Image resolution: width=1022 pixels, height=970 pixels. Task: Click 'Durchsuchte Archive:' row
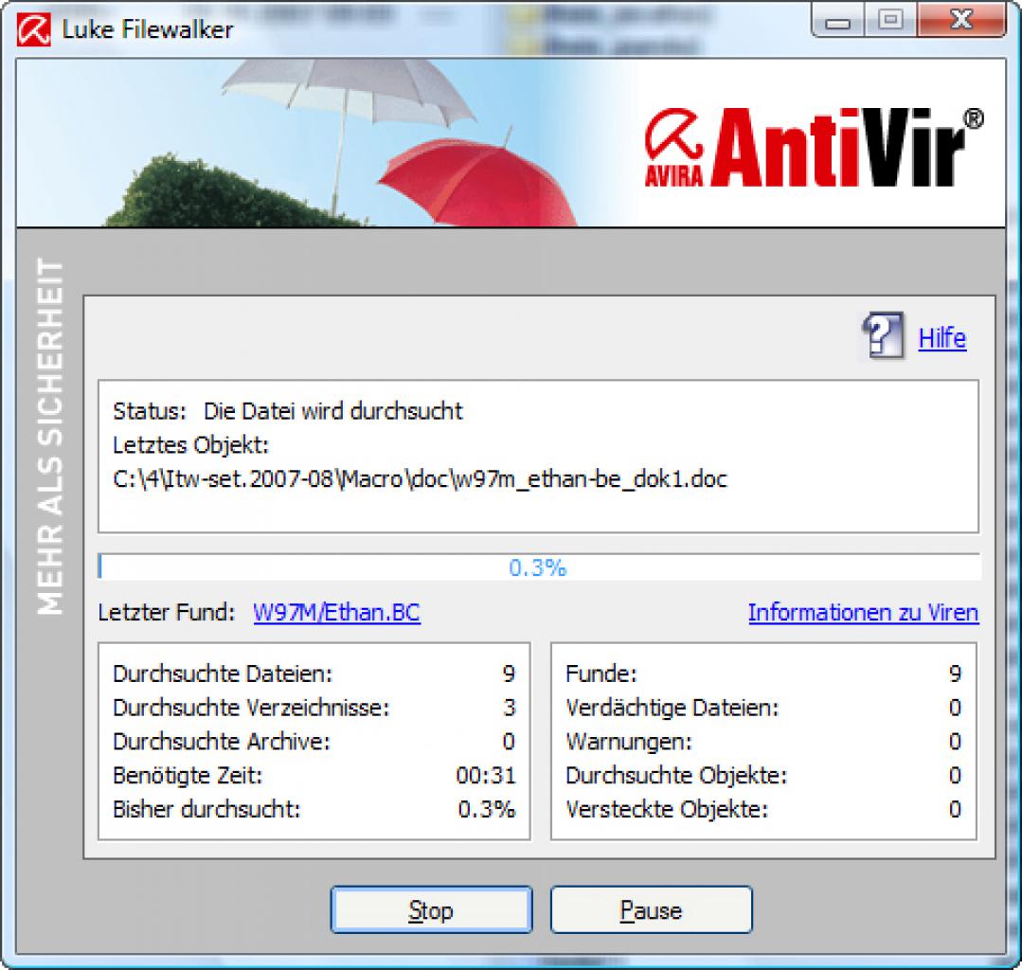(x=314, y=741)
